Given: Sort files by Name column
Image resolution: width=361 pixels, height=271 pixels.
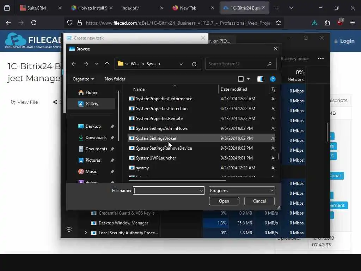Looking at the screenshot, I should point(139,89).
